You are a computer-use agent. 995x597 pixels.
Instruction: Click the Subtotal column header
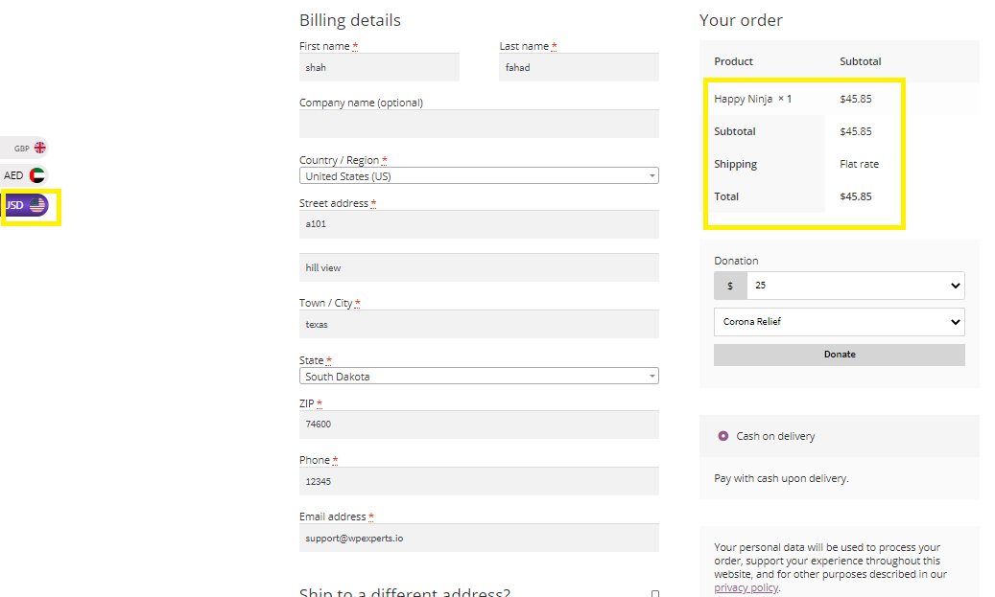tap(860, 61)
